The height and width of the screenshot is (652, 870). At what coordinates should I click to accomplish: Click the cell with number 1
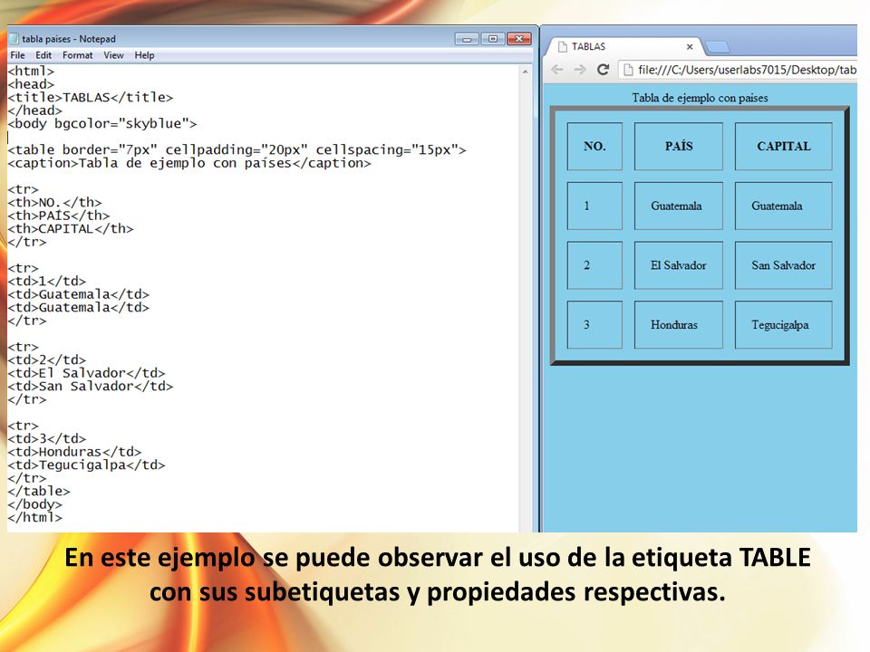pyautogui.click(x=594, y=206)
